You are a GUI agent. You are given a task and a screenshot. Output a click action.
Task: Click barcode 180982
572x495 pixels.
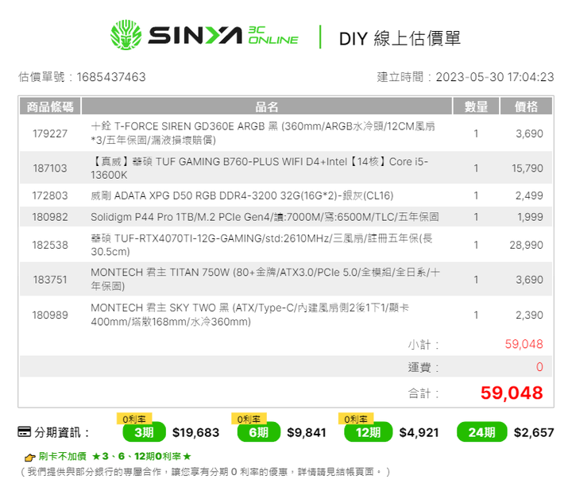click(50, 218)
